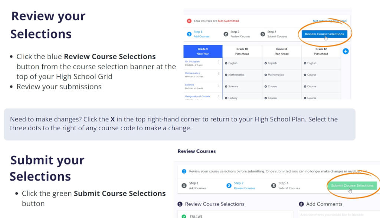The image size is (380, 218).
Task: Open three-dot menu for Science course
Action: tap(219, 85)
